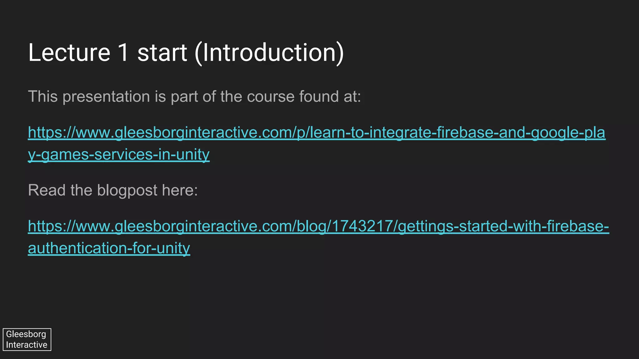Open the learn-to-integrate-firebase course link
The height and width of the screenshot is (359, 639).
coord(316,132)
